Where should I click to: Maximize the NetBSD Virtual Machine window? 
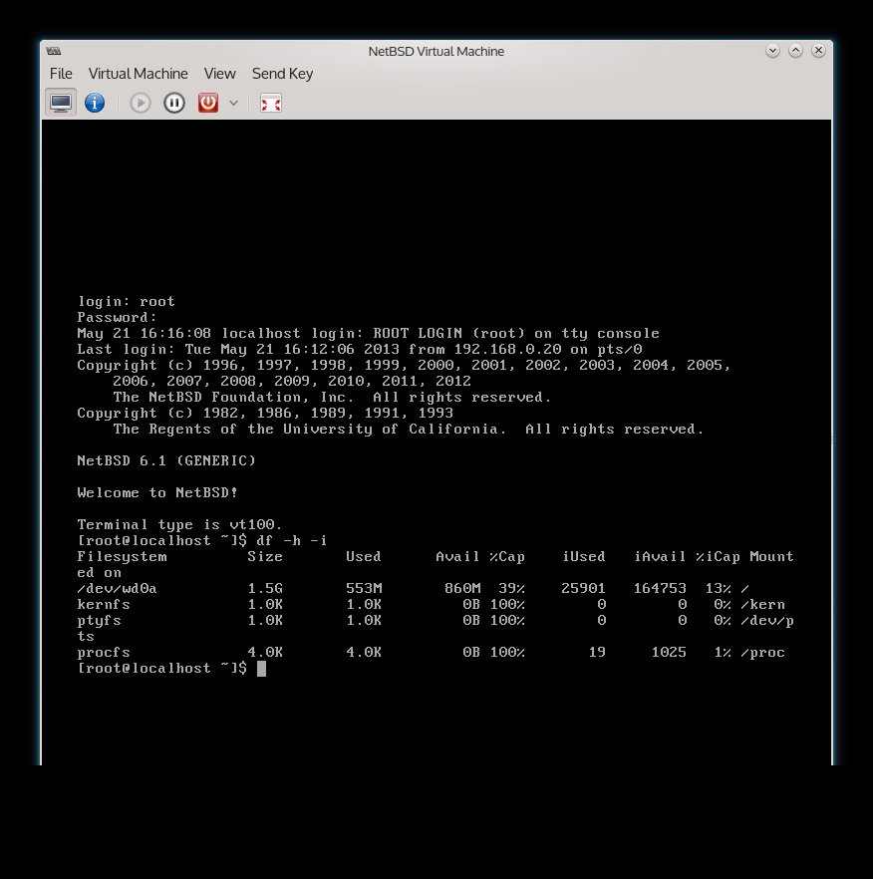pyautogui.click(x=795, y=51)
